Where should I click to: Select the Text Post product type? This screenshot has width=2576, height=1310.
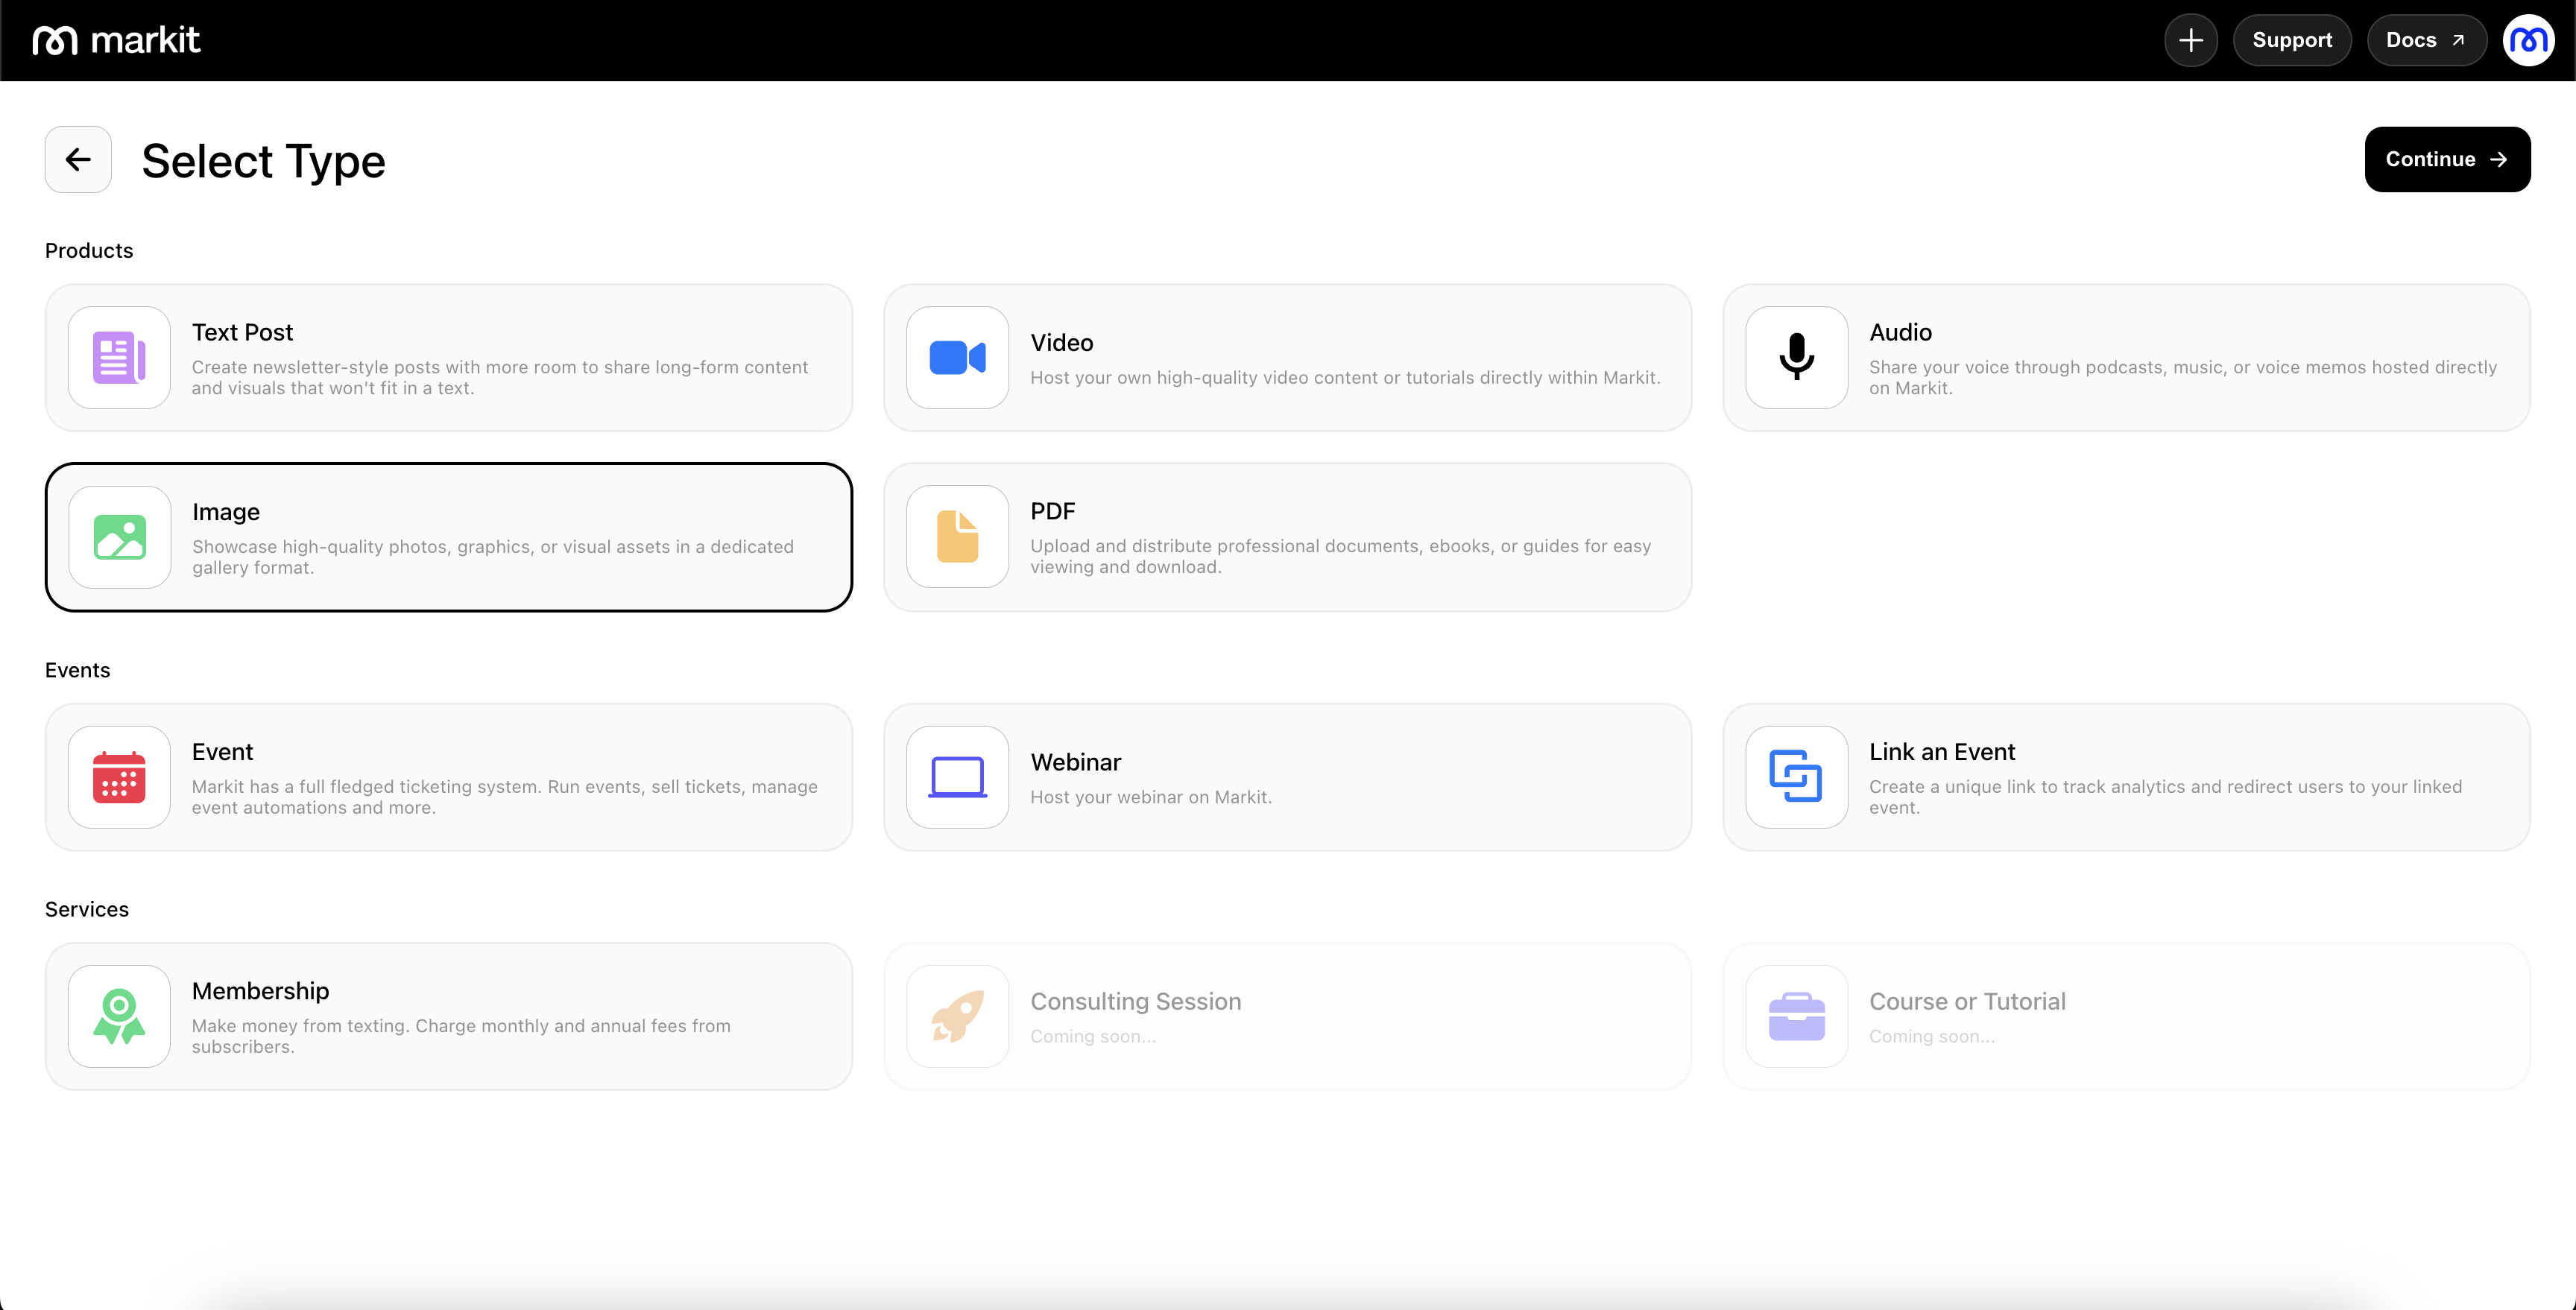(x=242, y=332)
